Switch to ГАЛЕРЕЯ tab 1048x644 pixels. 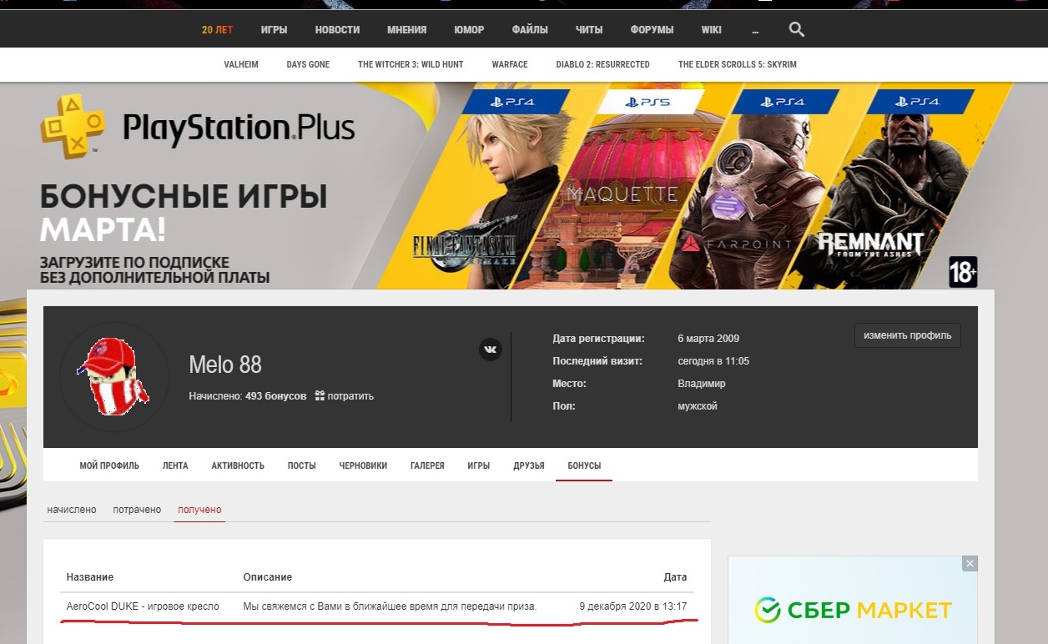(x=427, y=465)
